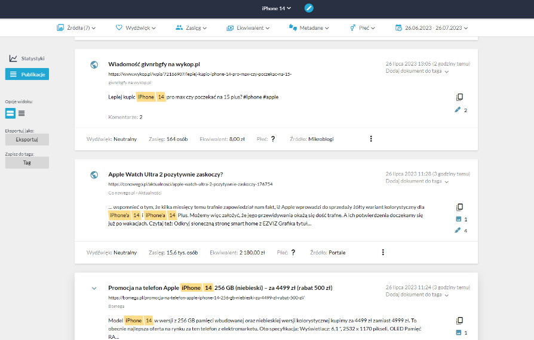Expand Dodaj dokument do taga for Bomega post
The image size is (534, 340).
point(417,295)
